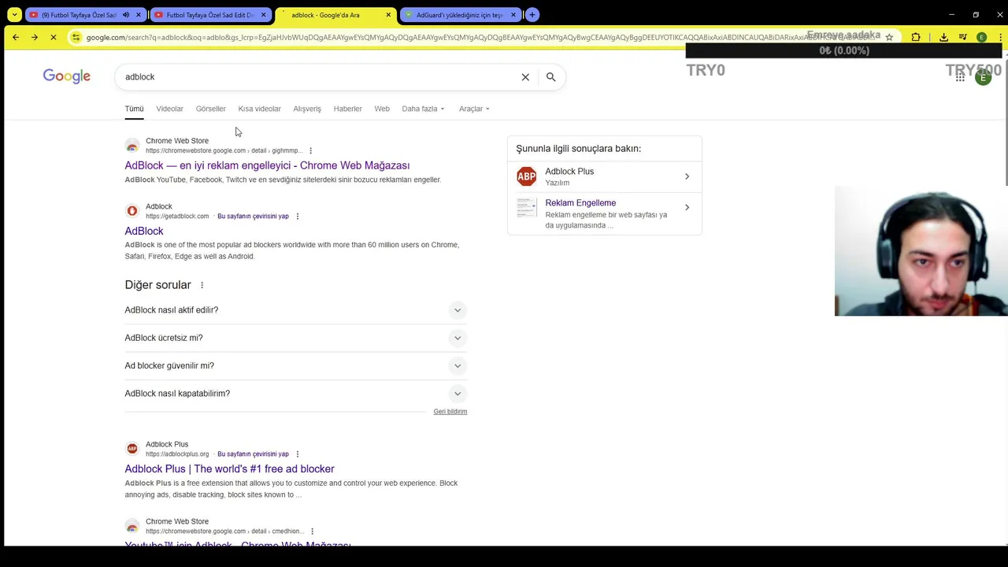The image size is (1008, 567).
Task: Open 'AdBlock — en iyi reklam engelleyici' link
Action: click(x=267, y=165)
